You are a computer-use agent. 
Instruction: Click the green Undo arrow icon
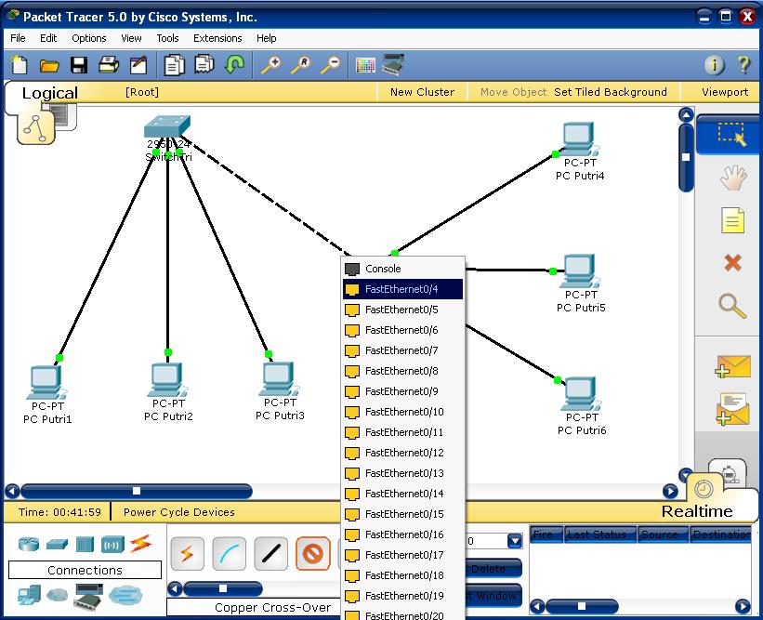235,64
